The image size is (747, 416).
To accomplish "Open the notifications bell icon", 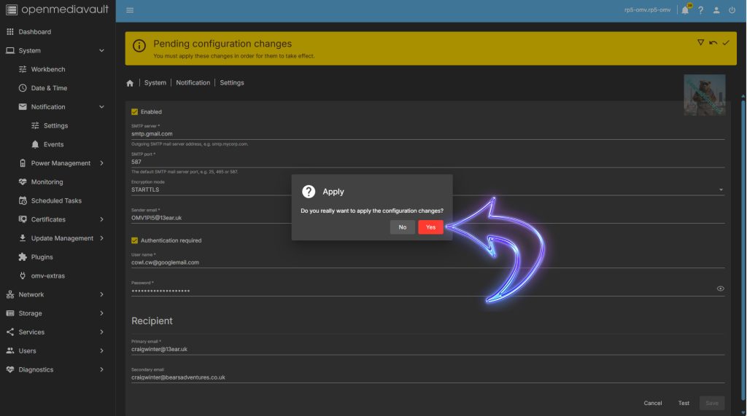I will 685,10.
